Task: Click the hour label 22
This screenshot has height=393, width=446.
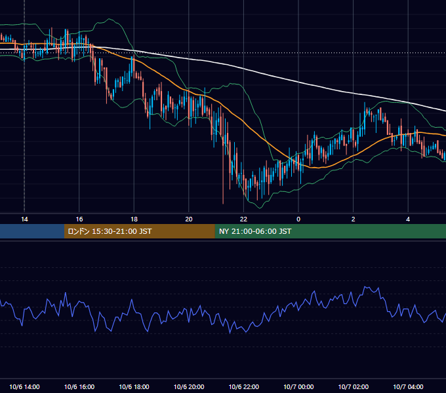Action: click(244, 219)
